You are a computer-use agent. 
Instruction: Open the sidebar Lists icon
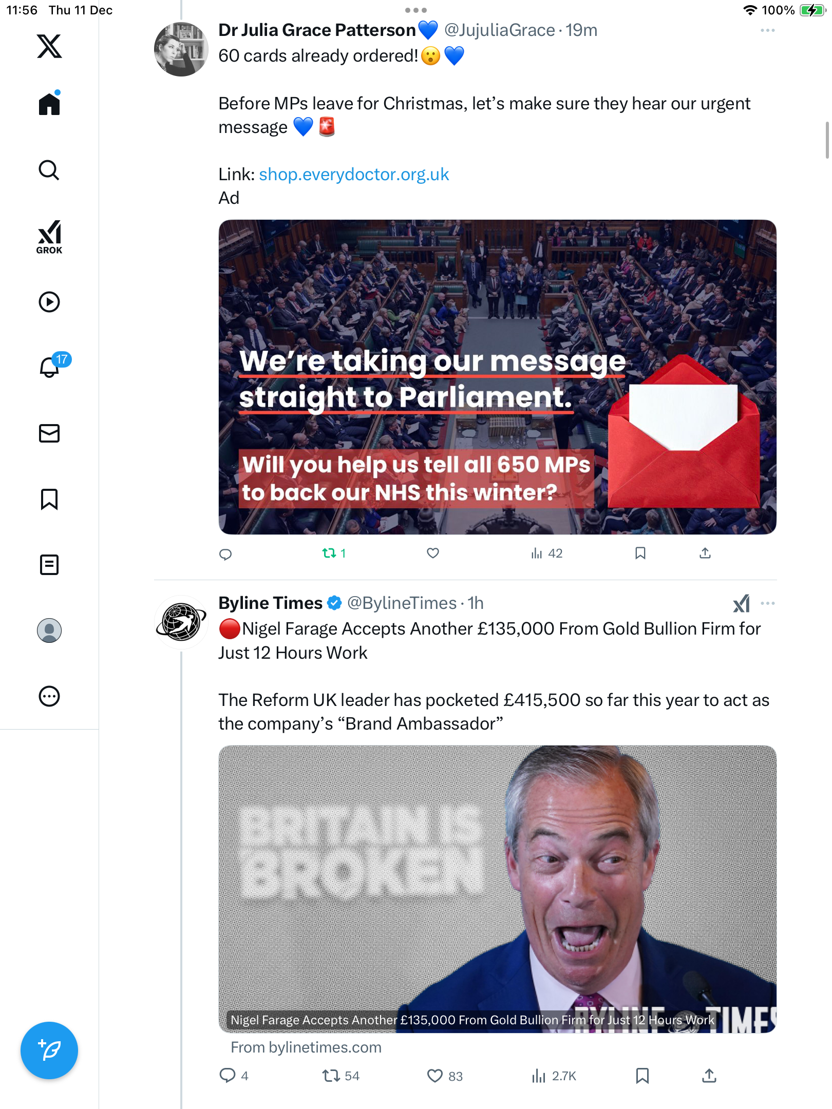click(49, 565)
